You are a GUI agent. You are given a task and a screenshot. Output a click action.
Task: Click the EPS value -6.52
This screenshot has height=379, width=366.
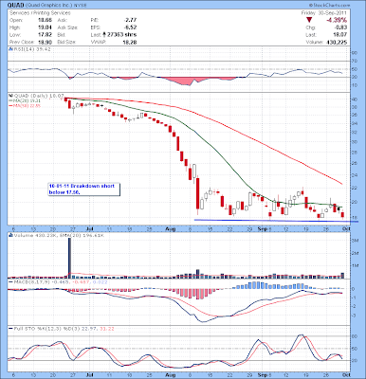(130, 27)
